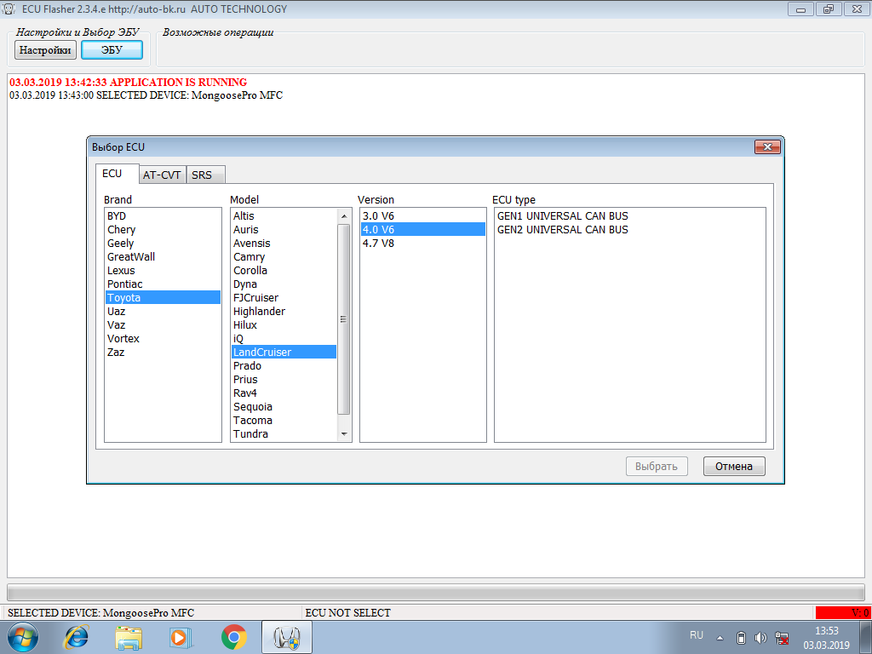Click the volume speaker tray icon
The image size is (872, 654).
pos(760,638)
